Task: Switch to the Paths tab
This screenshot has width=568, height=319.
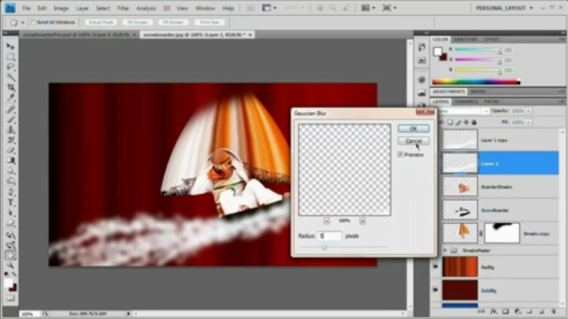Action: tap(491, 101)
